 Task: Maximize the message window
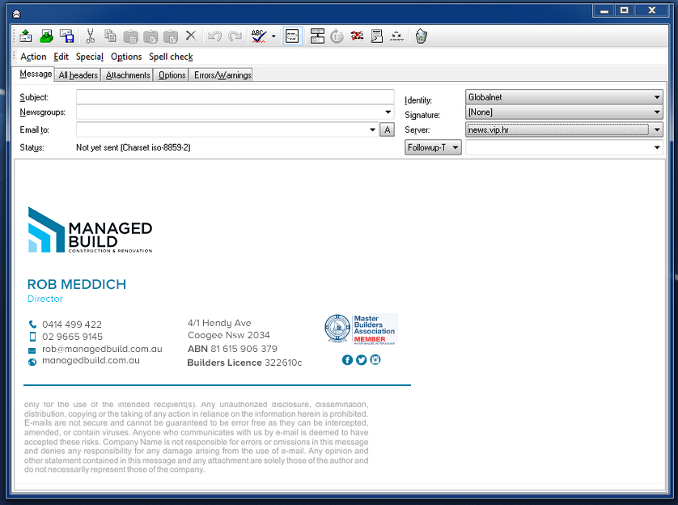pyautogui.click(x=625, y=10)
